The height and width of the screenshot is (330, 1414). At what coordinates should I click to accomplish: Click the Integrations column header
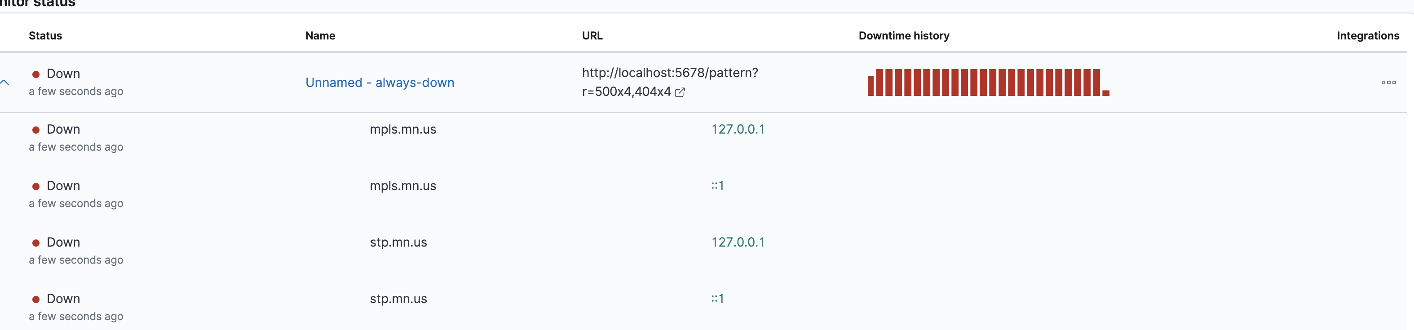click(1368, 35)
